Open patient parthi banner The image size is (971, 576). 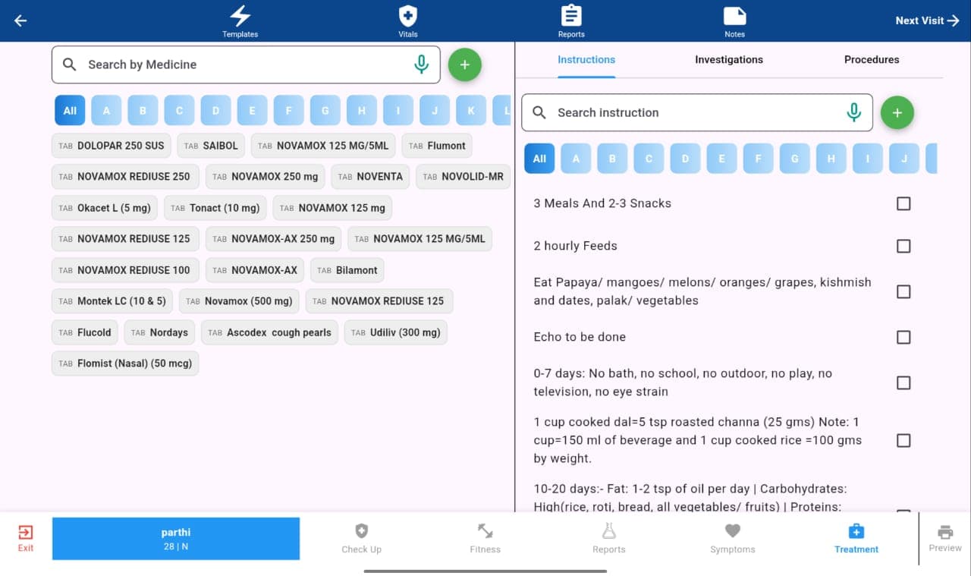(176, 539)
